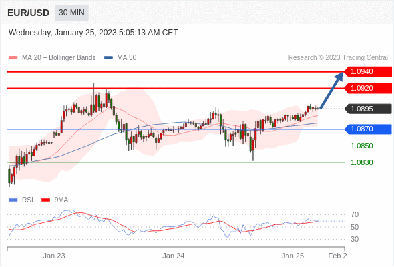
Task: Click the black 1.0895 current price tag
Action: point(368,109)
